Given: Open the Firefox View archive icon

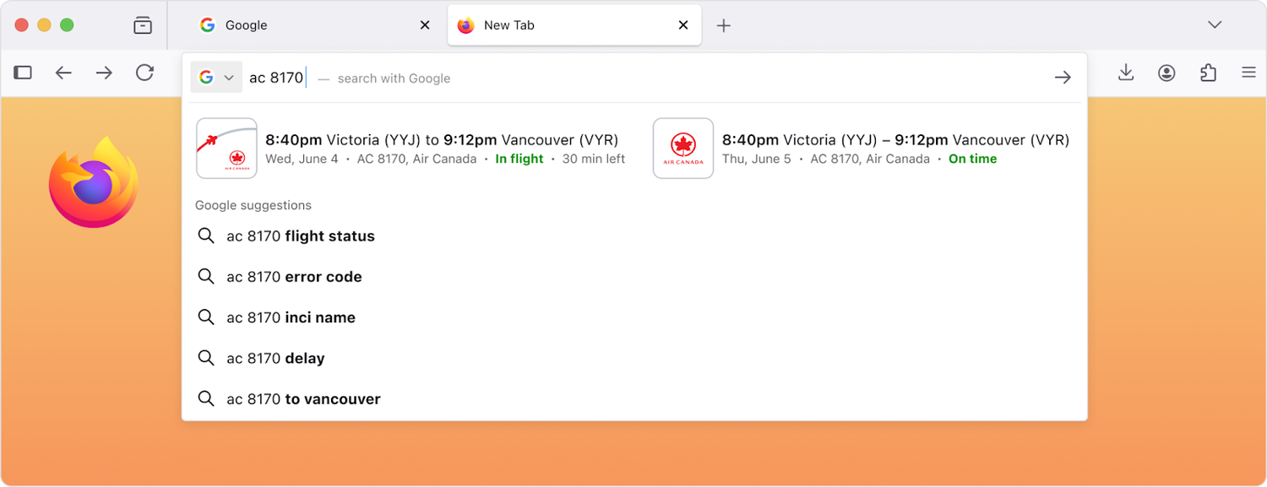Looking at the screenshot, I should (143, 25).
